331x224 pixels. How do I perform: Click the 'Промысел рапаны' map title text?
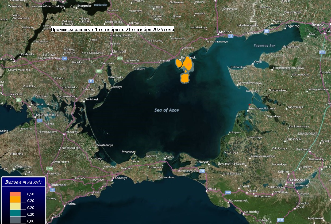[x=113, y=29]
